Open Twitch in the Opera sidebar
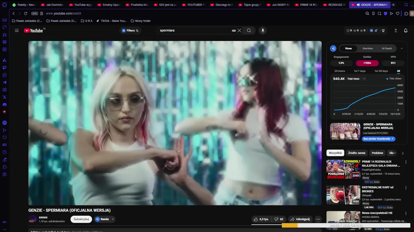 [x=5, y=68]
